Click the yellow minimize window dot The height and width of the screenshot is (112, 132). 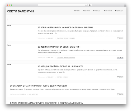[10, 5]
